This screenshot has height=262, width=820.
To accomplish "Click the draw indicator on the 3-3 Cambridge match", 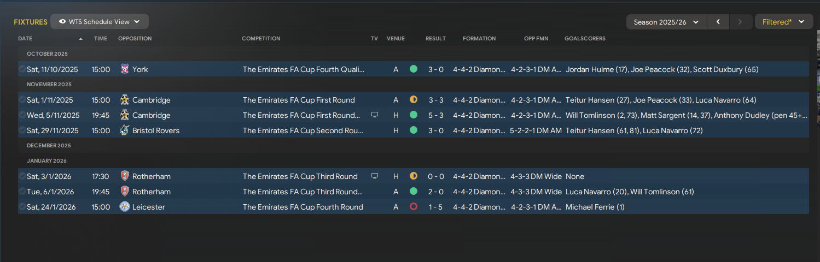I will (x=414, y=100).
